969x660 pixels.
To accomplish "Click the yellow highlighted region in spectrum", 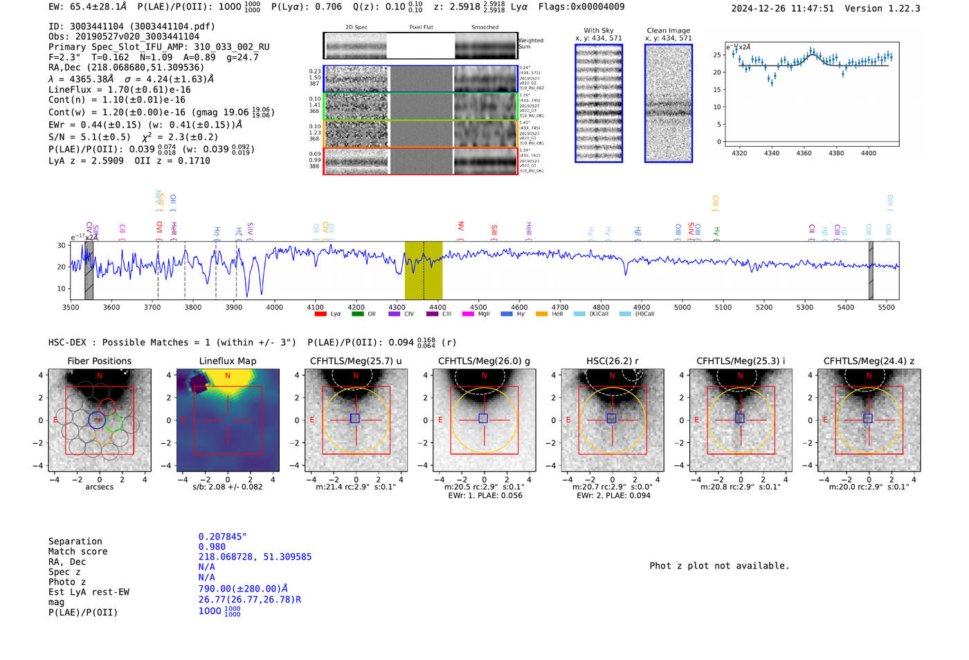I will click(424, 270).
